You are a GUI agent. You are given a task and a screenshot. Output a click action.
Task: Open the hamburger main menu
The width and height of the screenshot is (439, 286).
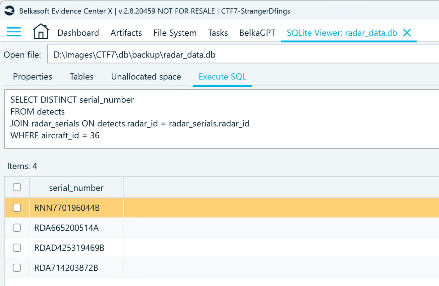coord(14,32)
